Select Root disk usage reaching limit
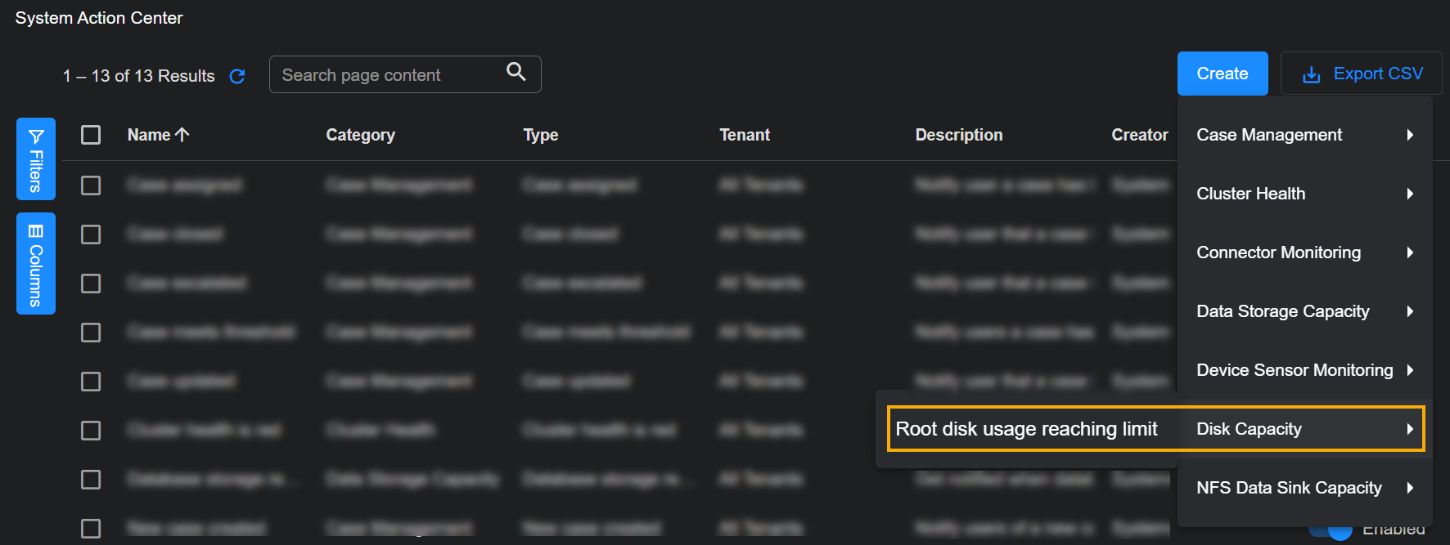The height and width of the screenshot is (545, 1450). pyautogui.click(x=1026, y=429)
